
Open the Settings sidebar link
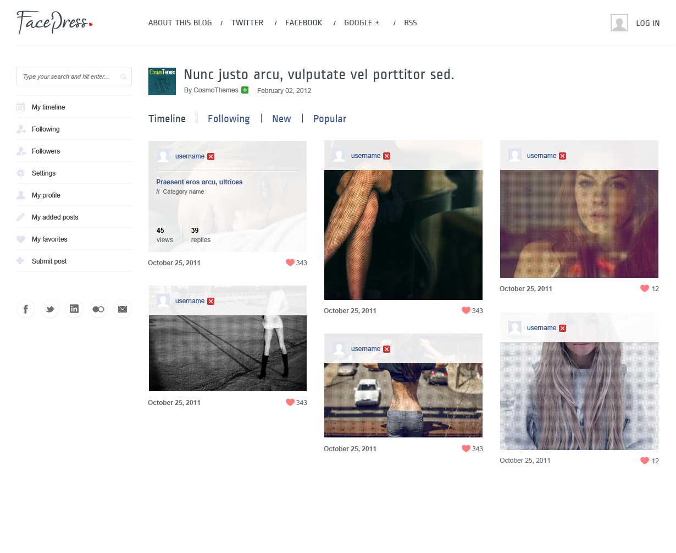coord(43,173)
